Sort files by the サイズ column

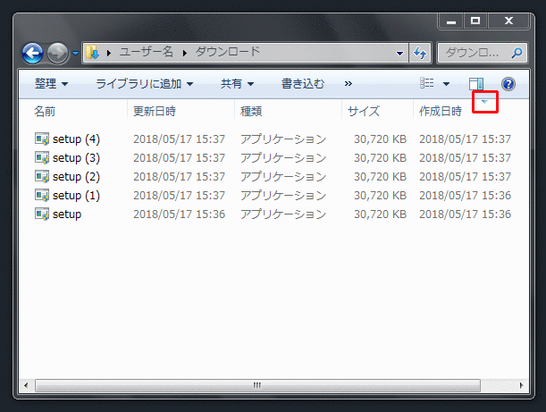[x=364, y=111]
